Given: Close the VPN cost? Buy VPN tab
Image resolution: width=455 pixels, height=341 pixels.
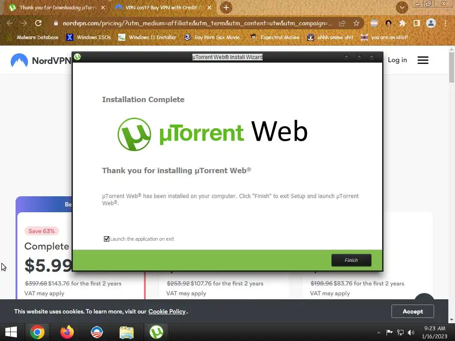Looking at the screenshot, I should tap(209, 8).
